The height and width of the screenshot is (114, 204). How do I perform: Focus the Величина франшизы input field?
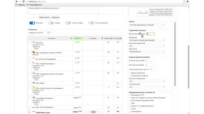[x=150, y=34]
